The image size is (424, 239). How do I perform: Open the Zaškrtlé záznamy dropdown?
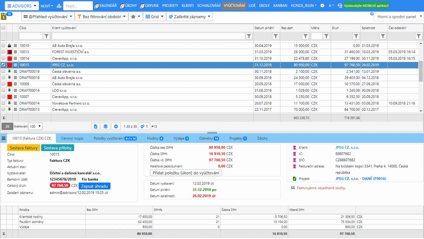(x=189, y=17)
